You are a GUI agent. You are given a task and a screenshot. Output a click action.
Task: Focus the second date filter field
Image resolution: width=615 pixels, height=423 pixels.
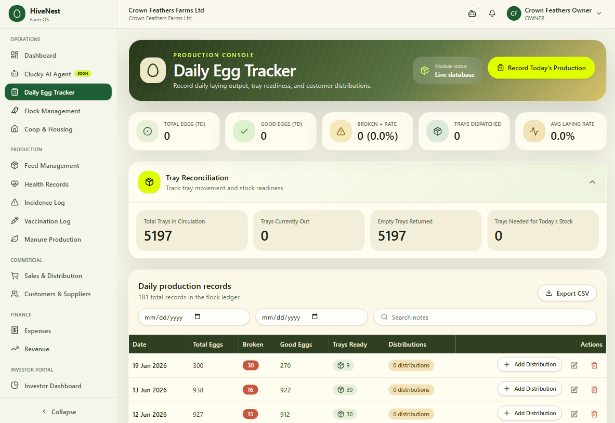tap(311, 317)
